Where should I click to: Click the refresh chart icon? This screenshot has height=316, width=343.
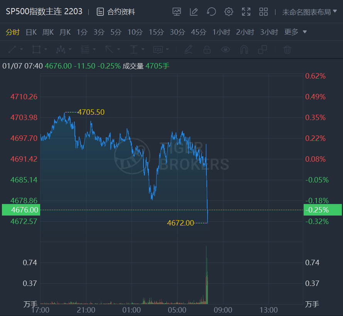(x=211, y=12)
